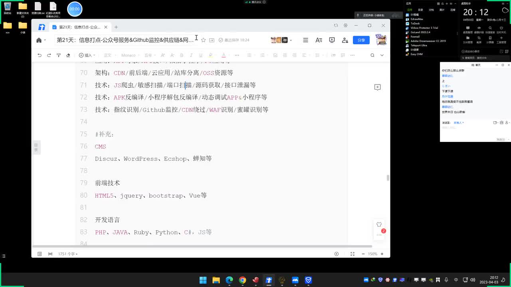Open a new tab with the plus button
Image resolution: width=511 pixels, height=287 pixels.
tap(116, 27)
